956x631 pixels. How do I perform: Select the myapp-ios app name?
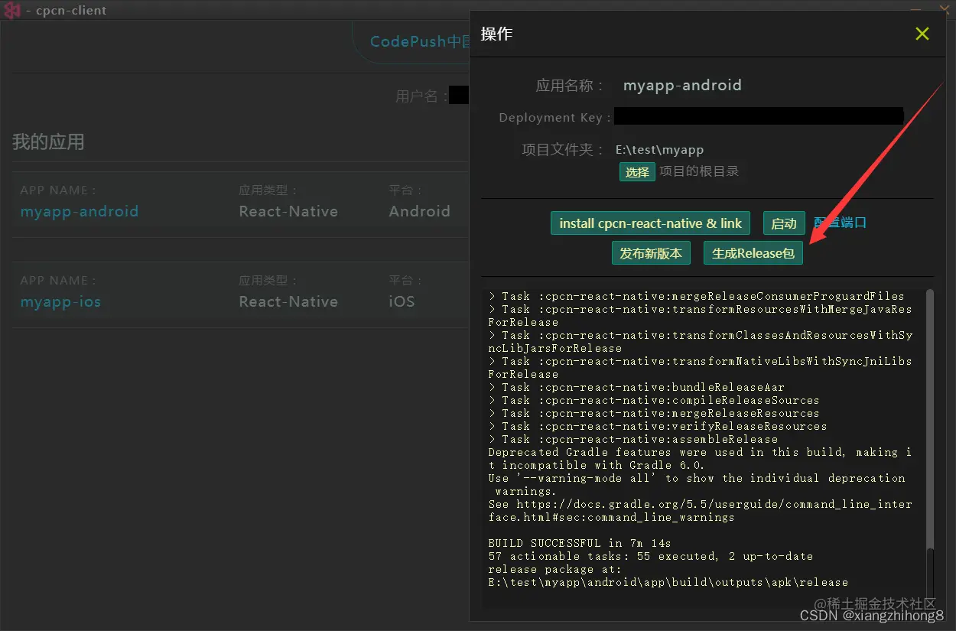[60, 301]
